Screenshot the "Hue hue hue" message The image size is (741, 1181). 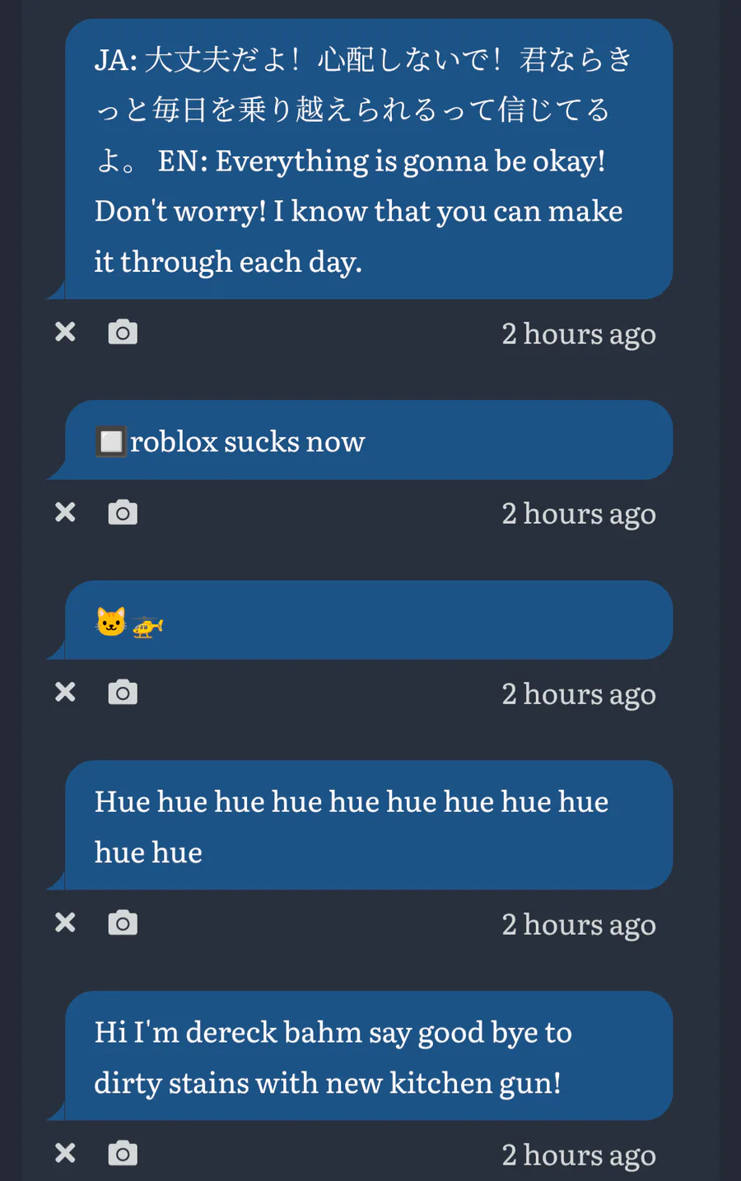(123, 922)
